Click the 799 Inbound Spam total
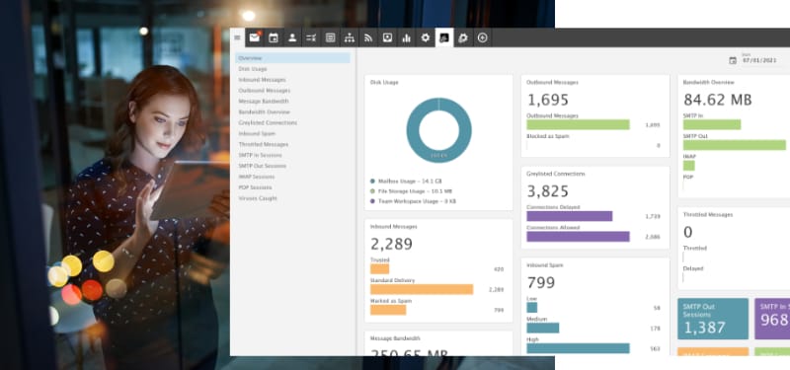Screen dimensions: 790x370 click(x=540, y=283)
